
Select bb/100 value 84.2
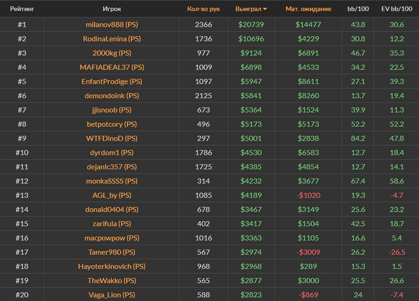pos(358,138)
